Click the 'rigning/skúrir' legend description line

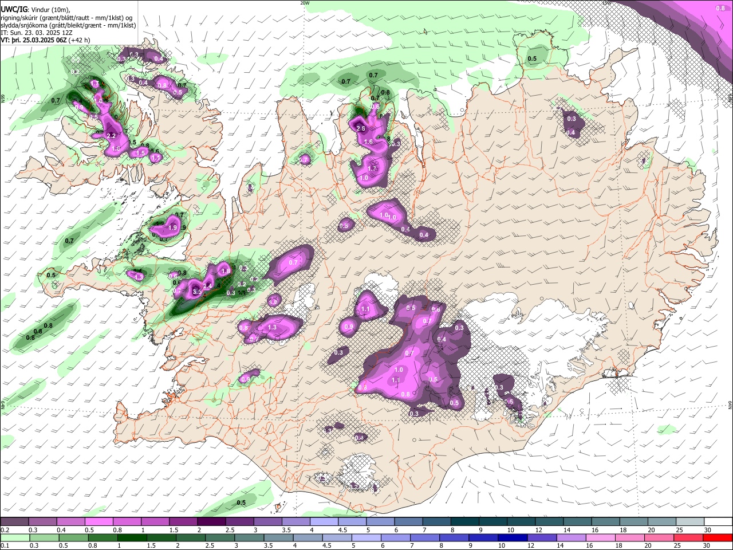click(x=66, y=18)
